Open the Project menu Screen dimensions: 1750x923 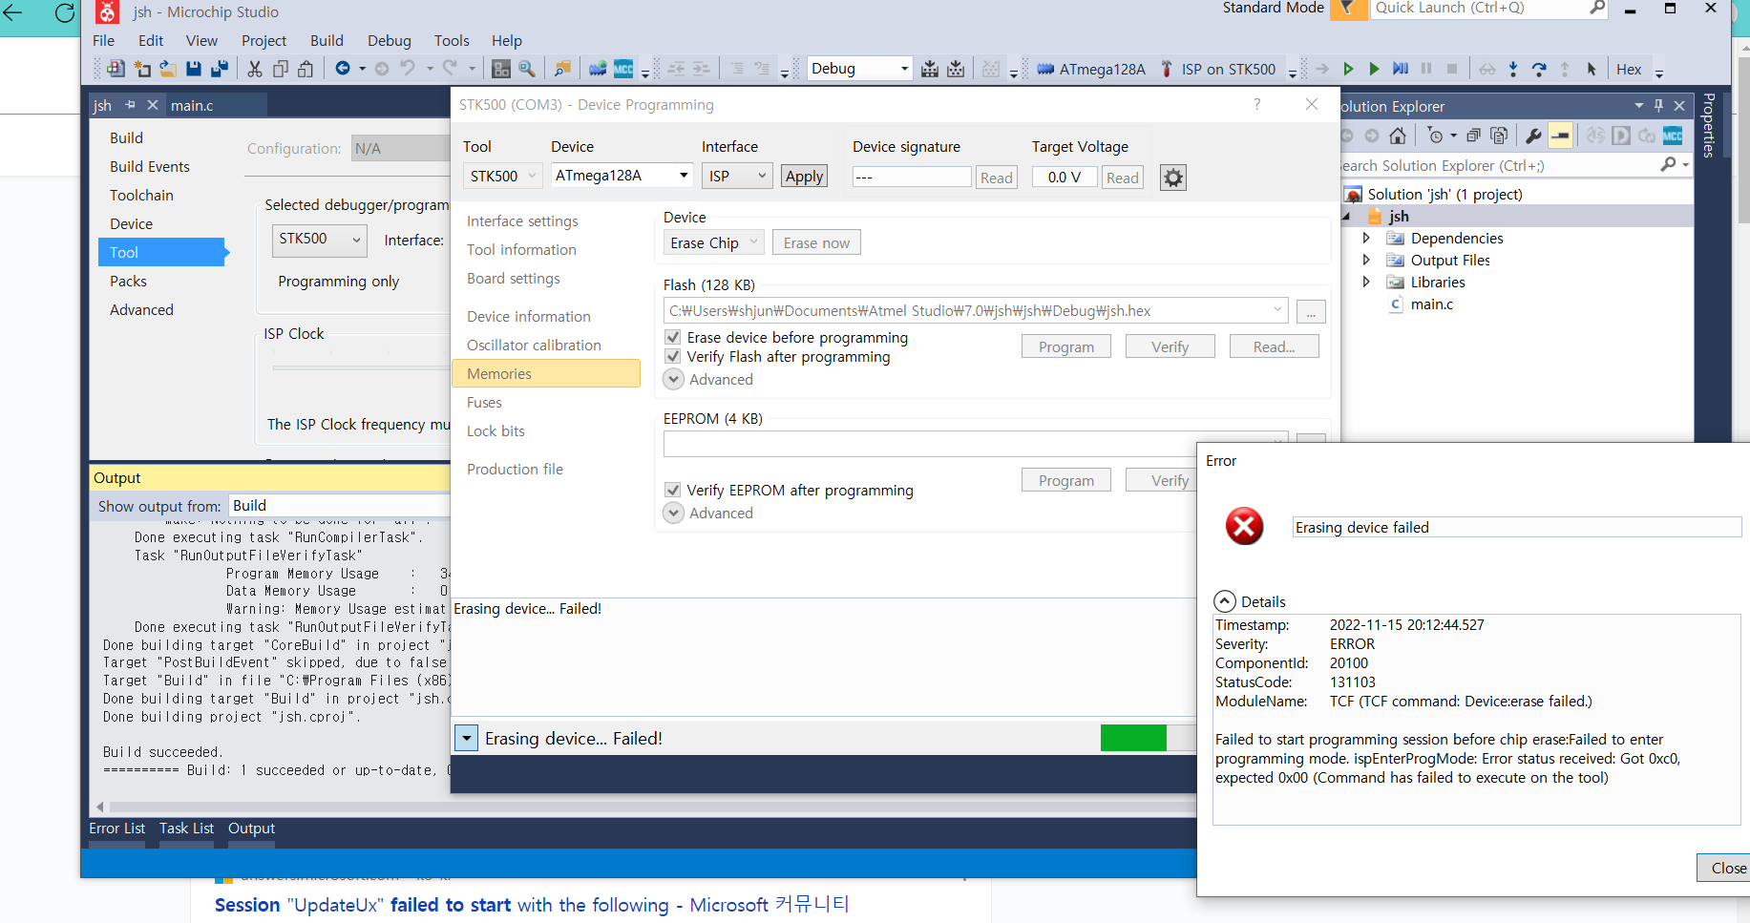pyautogui.click(x=264, y=41)
